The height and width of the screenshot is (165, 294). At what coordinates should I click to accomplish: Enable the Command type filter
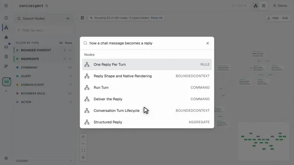[x=43, y=67]
